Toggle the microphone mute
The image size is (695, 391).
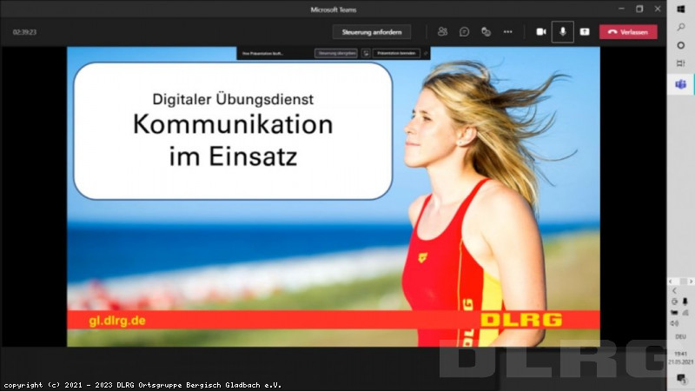[562, 32]
